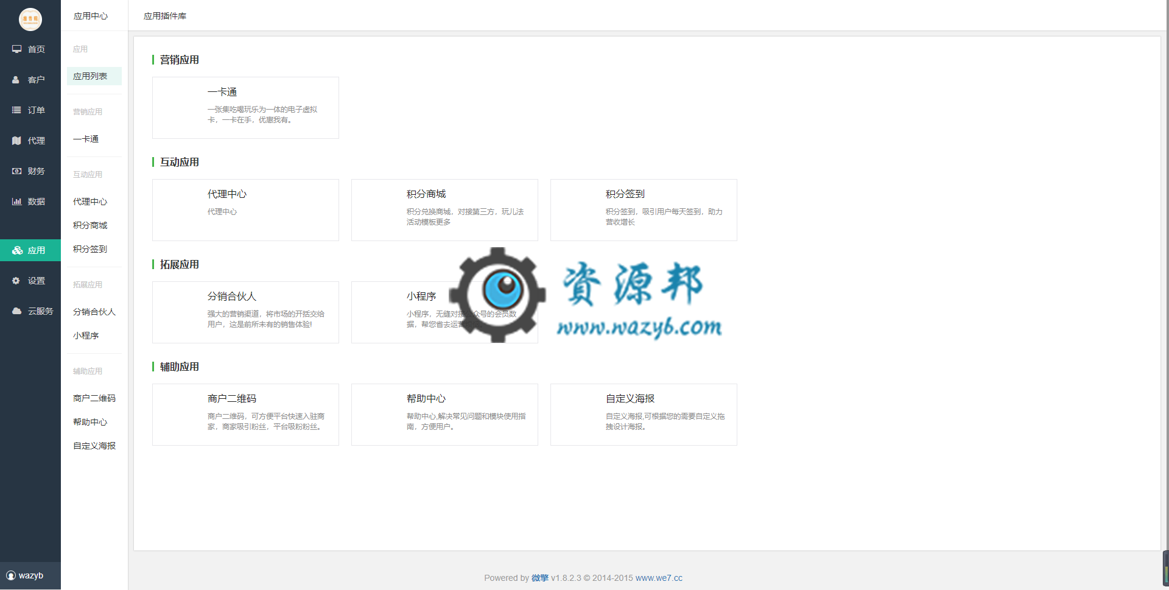Click the 互动应用 section heading

click(x=180, y=162)
